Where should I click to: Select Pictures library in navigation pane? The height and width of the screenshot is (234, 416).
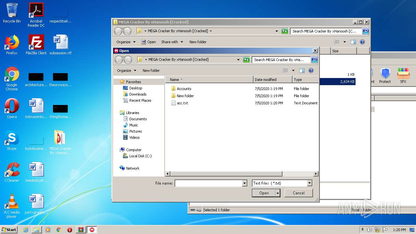(x=133, y=131)
